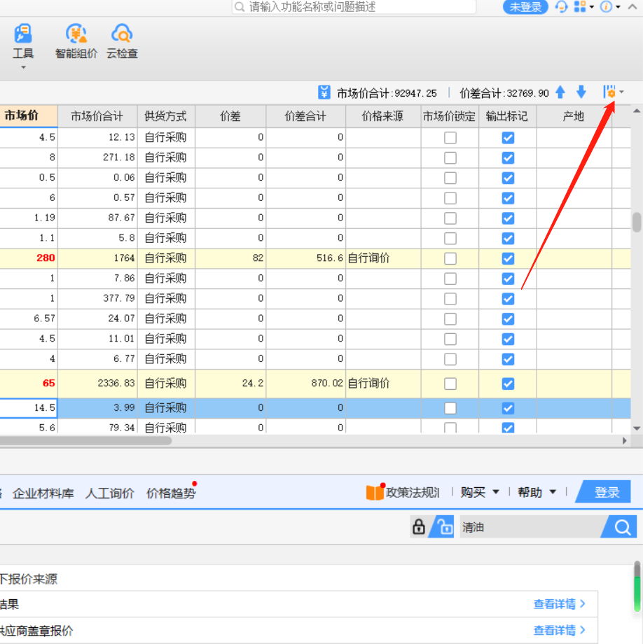Open the 政策法规 book icon
The height and width of the screenshot is (644, 643).
click(x=374, y=492)
